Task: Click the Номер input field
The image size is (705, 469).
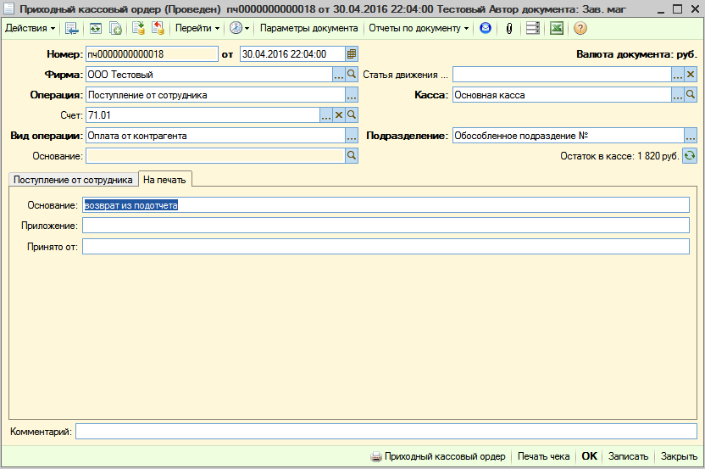Action: click(152, 54)
